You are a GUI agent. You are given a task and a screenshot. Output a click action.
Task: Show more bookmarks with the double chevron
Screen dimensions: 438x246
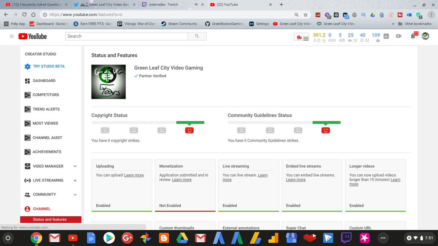(x=393, y=24)
